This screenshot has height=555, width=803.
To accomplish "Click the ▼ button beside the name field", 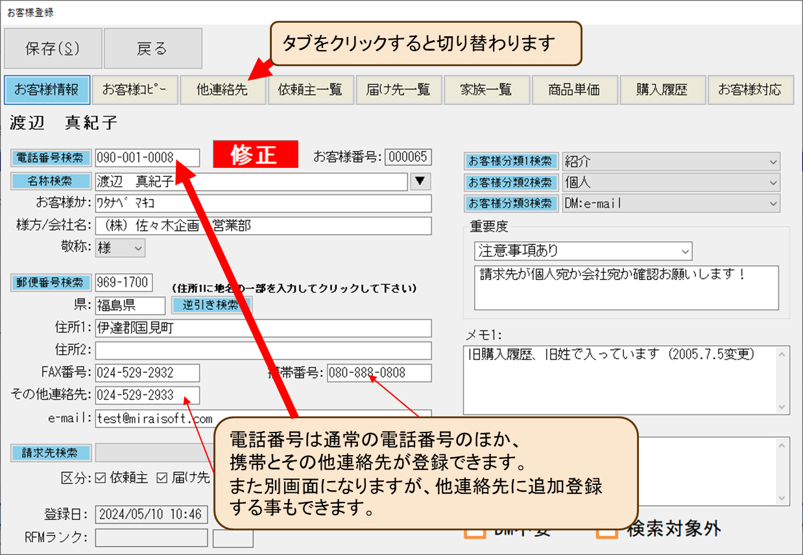I will click(420, 182).
